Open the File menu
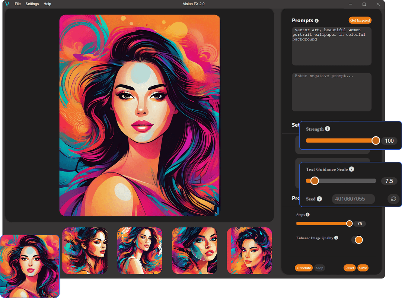402x298 pixels. 17,4
